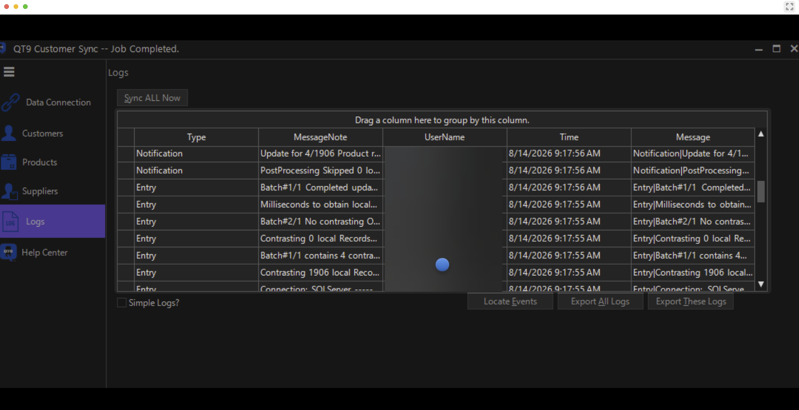Select 'Batch#1/1 Completed upda...' cell

(320, 187)
